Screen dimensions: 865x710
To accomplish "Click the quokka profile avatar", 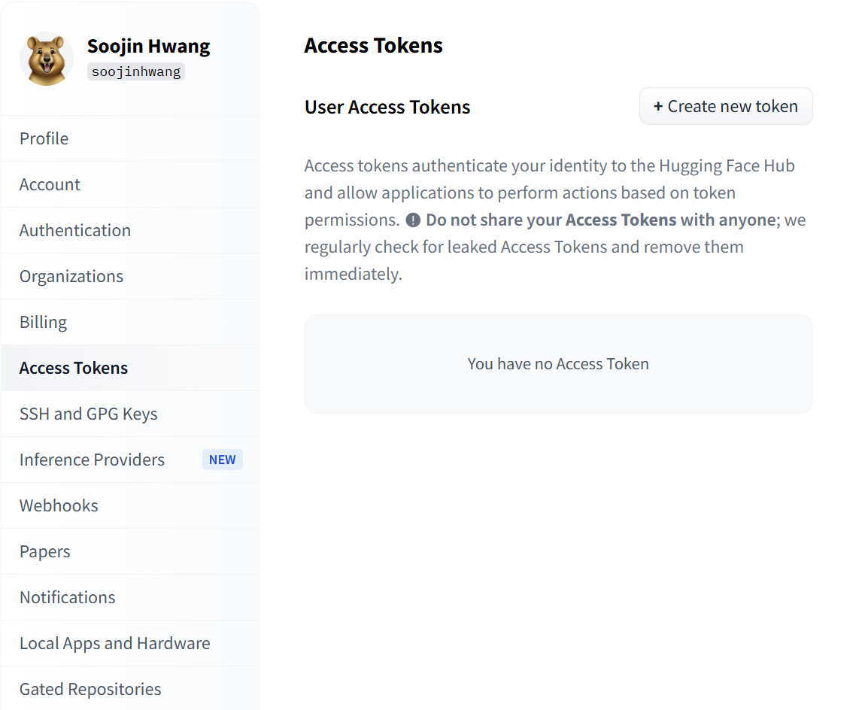I will 47,59.
